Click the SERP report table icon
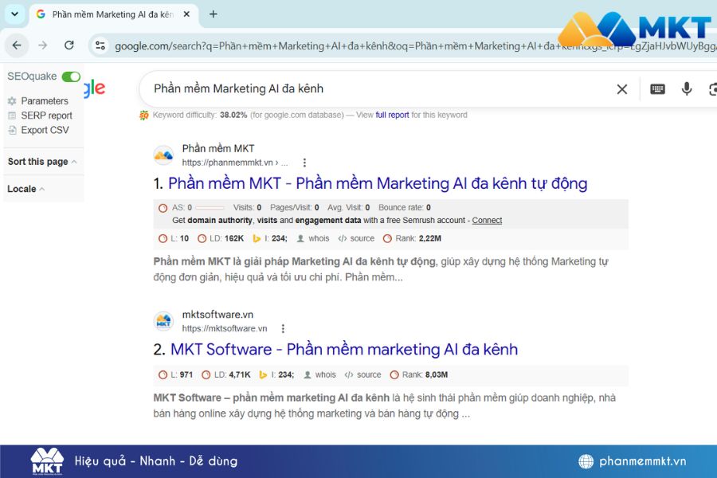Viewport: 717px width, 478px height. coord(12,116)
